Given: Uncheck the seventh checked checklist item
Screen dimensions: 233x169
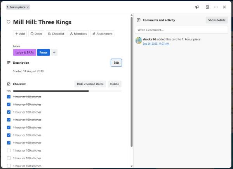Looking at the screenshot, I should point(9,143).
